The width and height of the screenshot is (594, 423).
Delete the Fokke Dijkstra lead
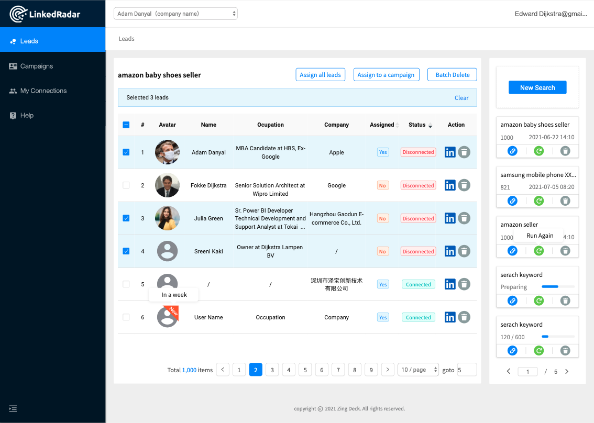(464, 185)
